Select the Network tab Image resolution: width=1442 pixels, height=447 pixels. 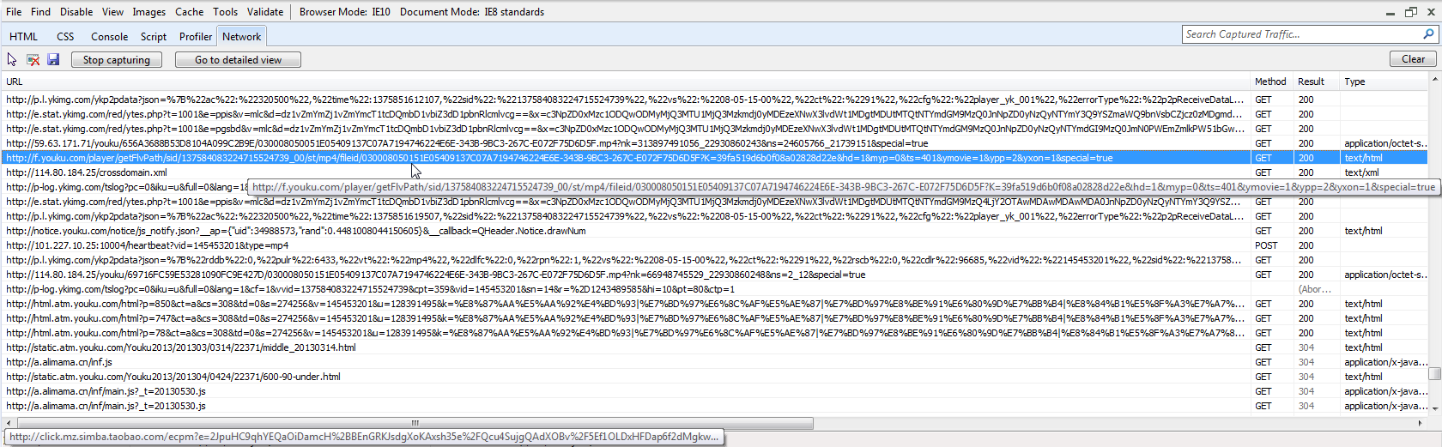point(241,36)
